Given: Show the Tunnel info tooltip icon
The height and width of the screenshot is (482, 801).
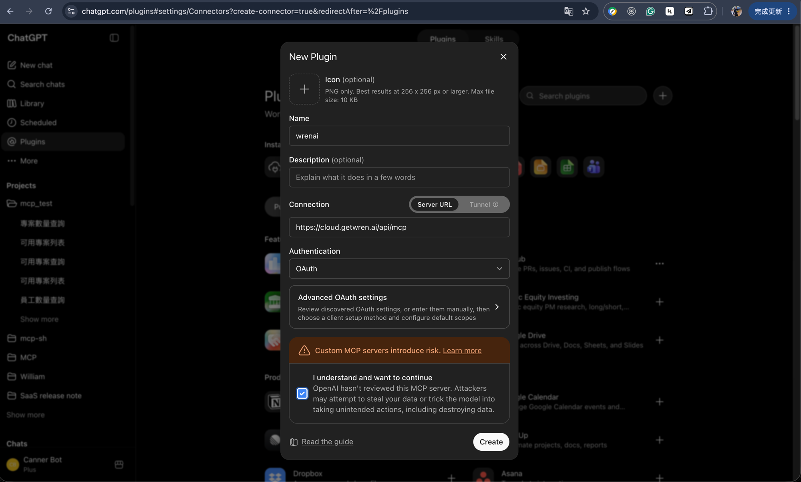Looking at the screenshot, I should [495, 204].
